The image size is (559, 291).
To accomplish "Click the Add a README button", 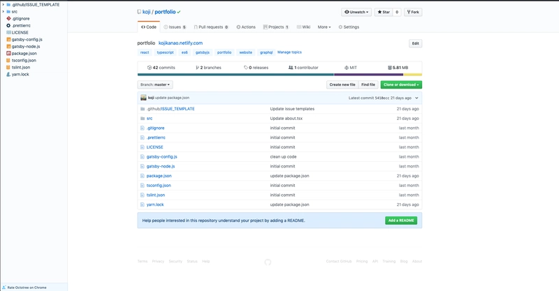I will coord(400,221).
